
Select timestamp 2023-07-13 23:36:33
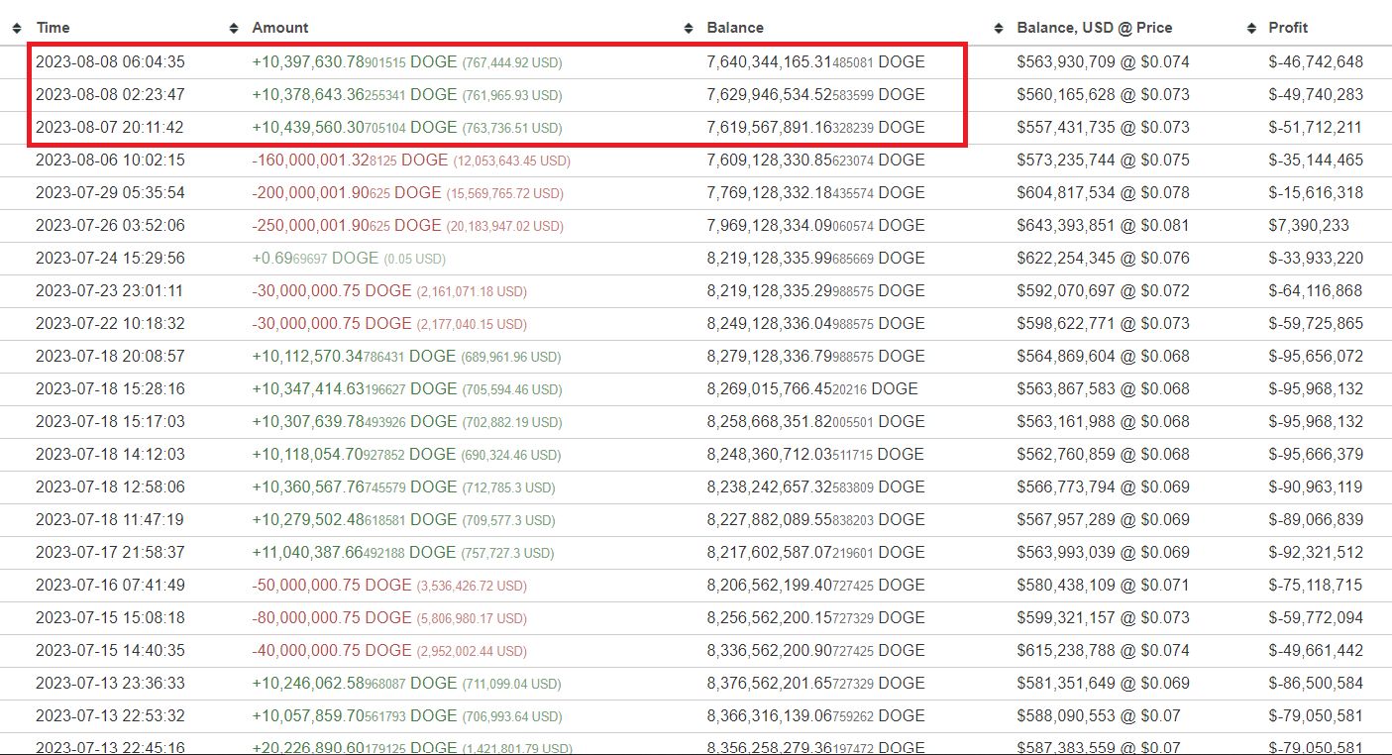110,683
